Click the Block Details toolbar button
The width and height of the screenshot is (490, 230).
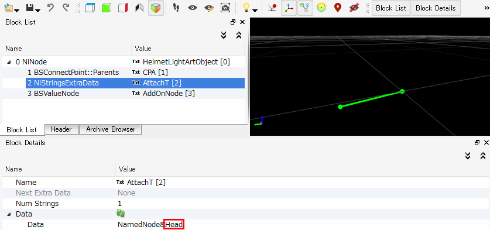coord(436,8)
